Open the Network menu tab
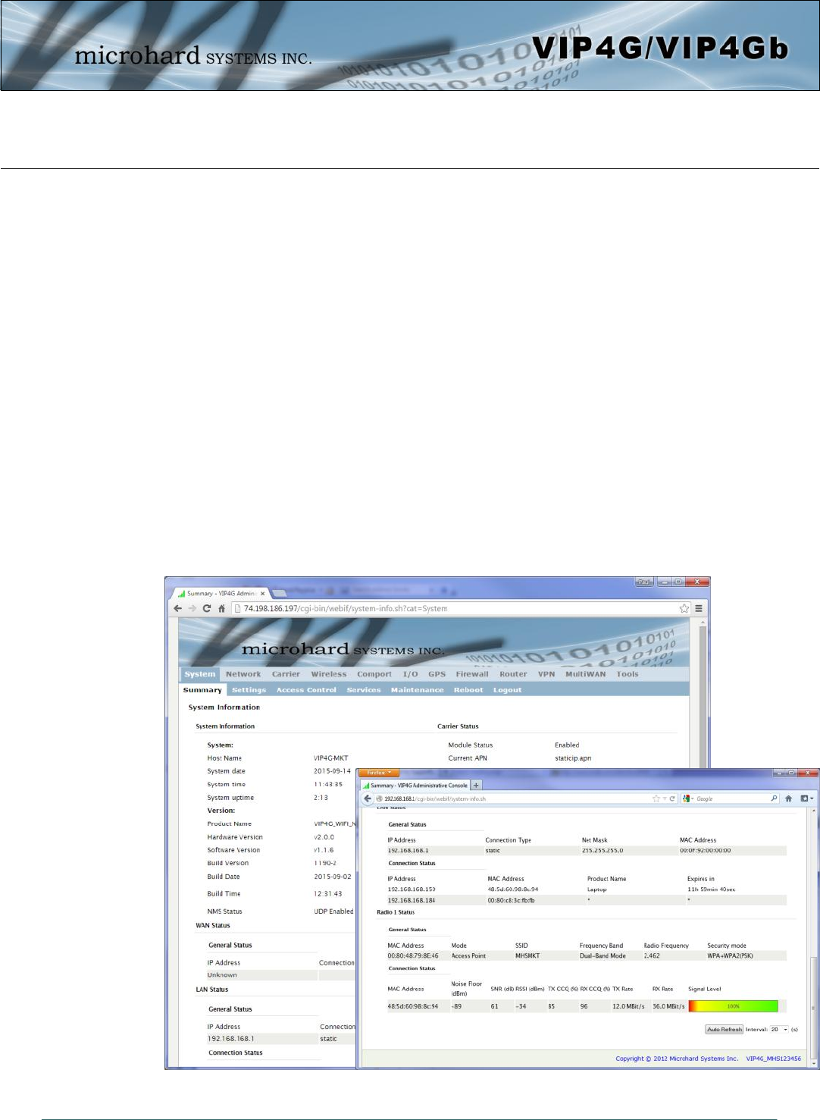Viewport: 820px width, 1120px height. tap(243, 674)
